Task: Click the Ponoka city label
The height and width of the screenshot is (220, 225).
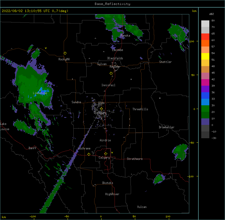Action: pyautogui.click(x=125, y=36)
